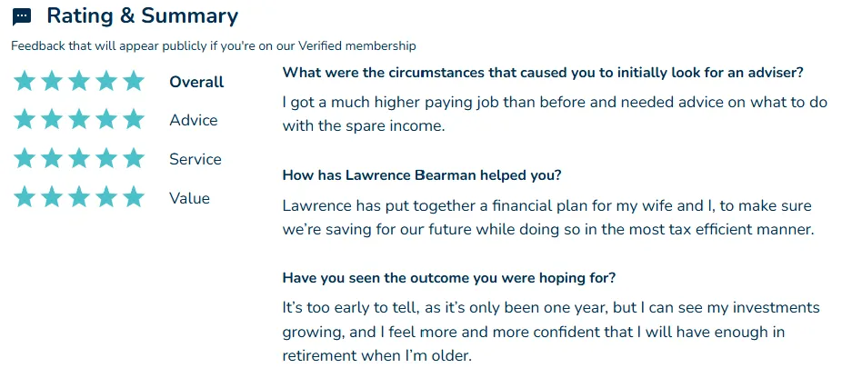Viewport: 842px width, 378px height.
Task: Click the Verified membership feedback notice text
Action: (x=213, y=46)
